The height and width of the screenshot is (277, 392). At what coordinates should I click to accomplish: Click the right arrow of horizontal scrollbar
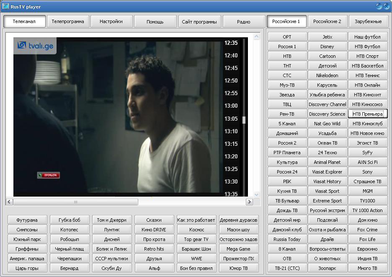point(249,202)
